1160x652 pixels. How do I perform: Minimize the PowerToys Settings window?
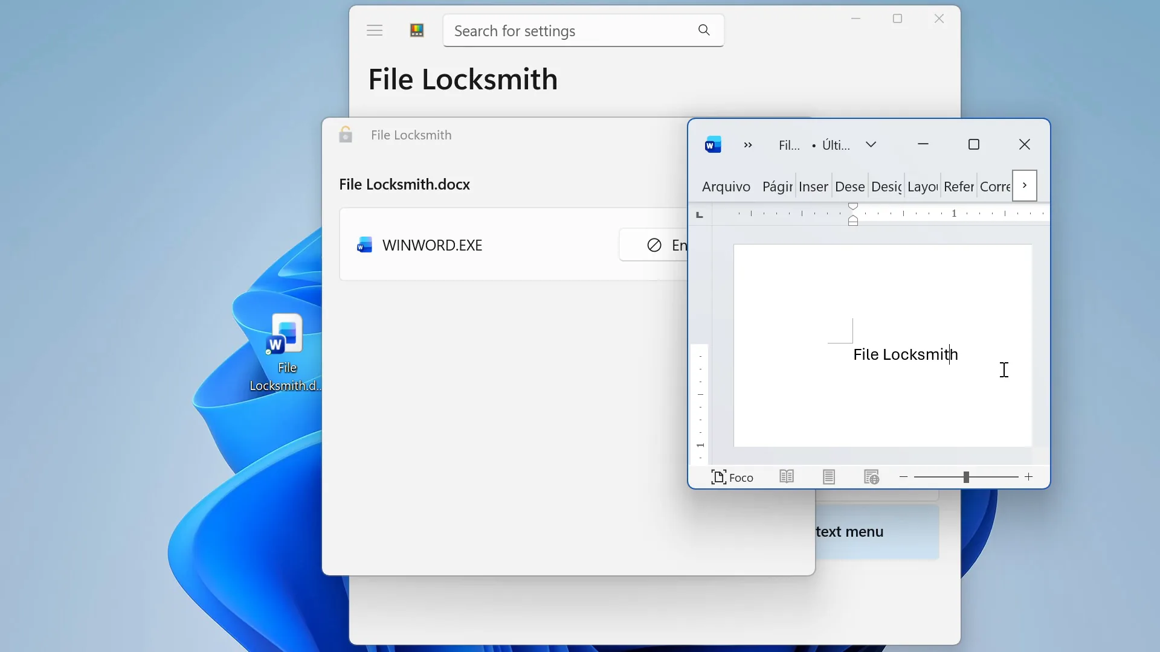click(x=855, y=19)
